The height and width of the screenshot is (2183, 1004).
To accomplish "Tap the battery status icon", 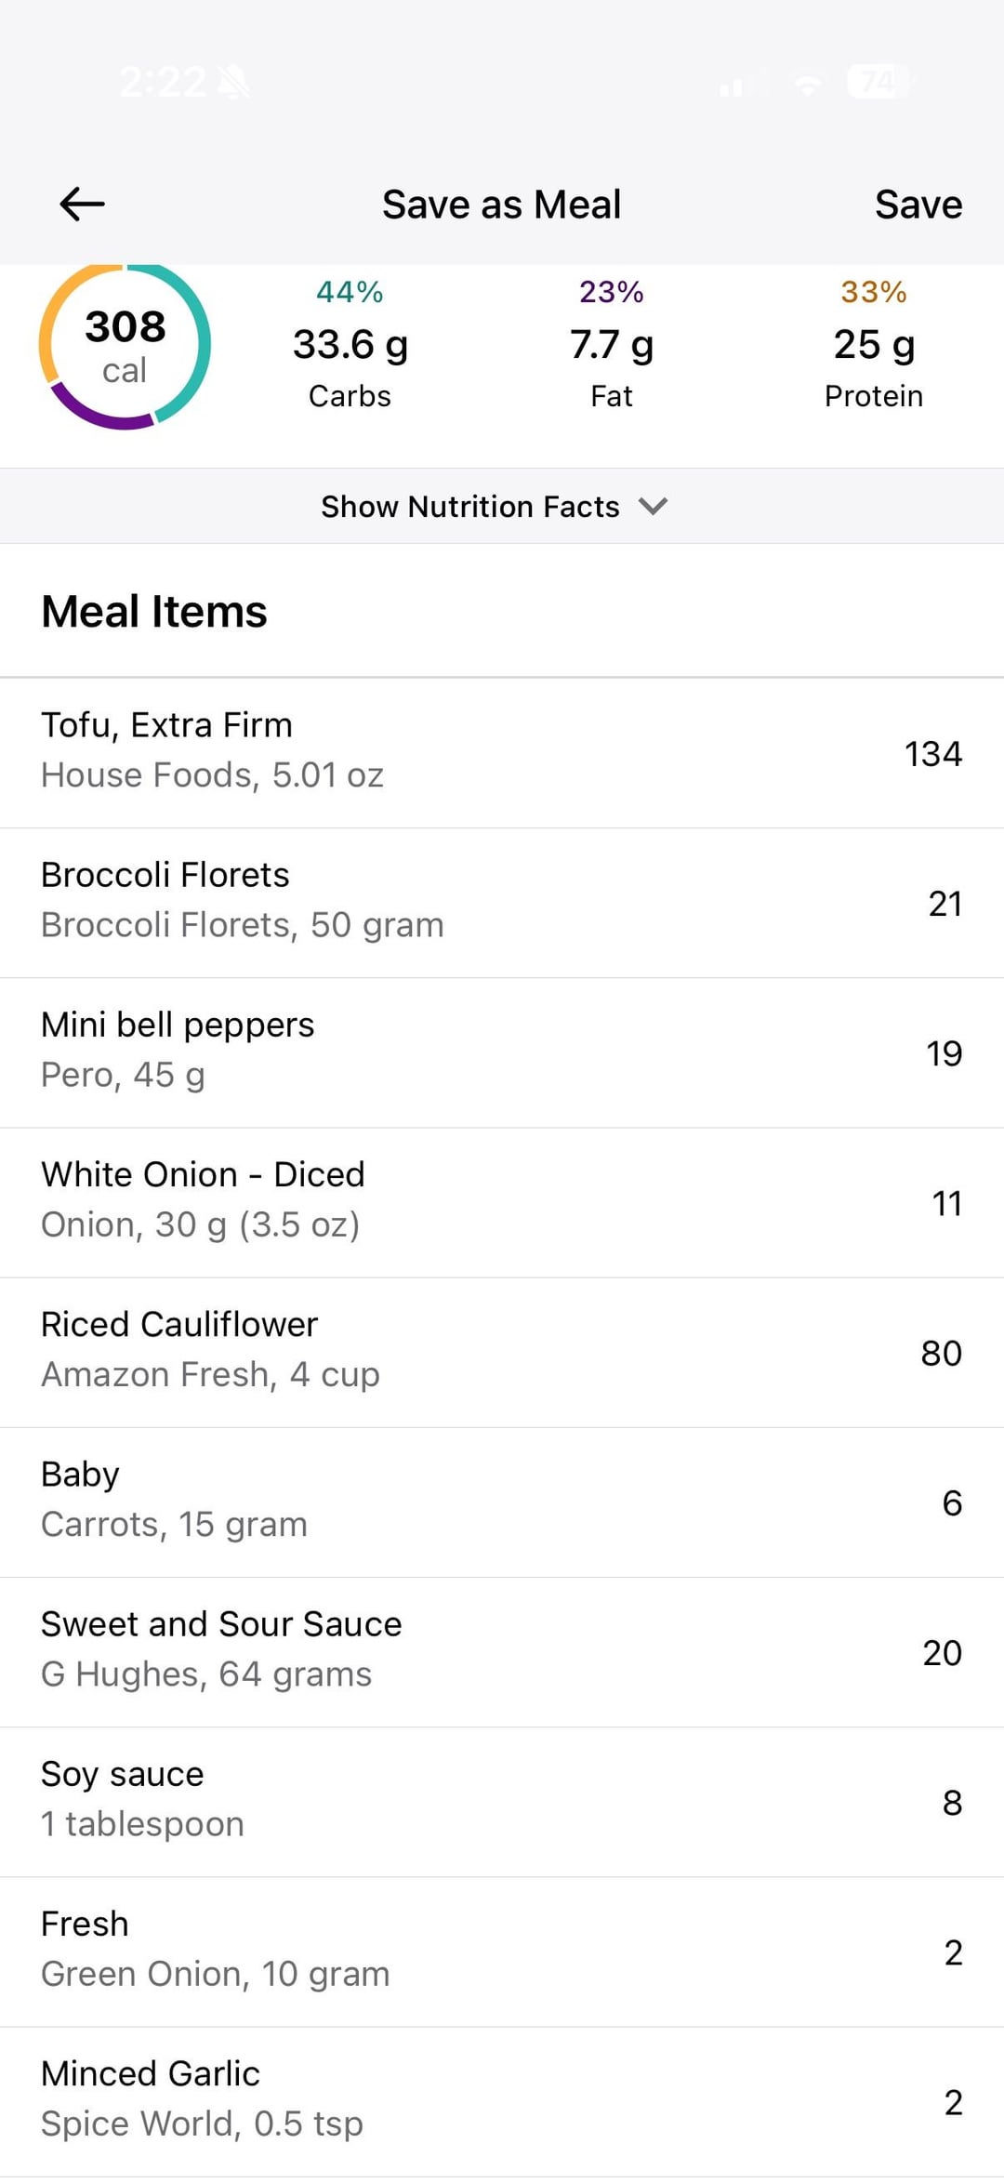I will pos(878,83).
